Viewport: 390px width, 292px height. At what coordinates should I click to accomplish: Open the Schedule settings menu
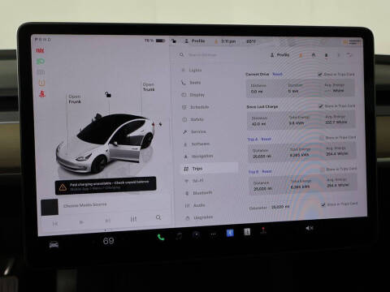click(x=195, y=107)
